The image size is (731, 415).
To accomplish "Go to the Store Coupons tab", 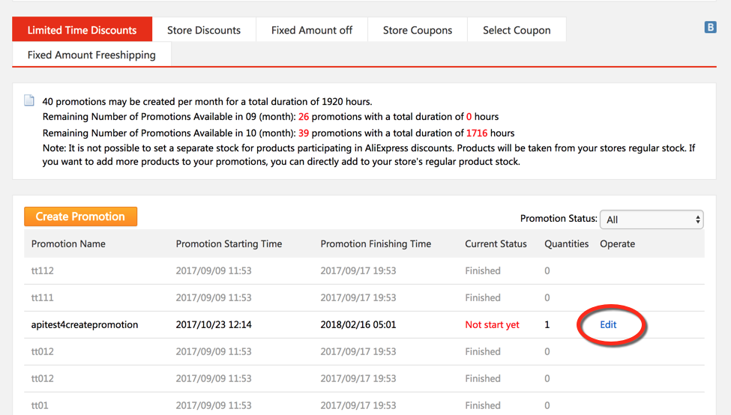I will [418, 31].
